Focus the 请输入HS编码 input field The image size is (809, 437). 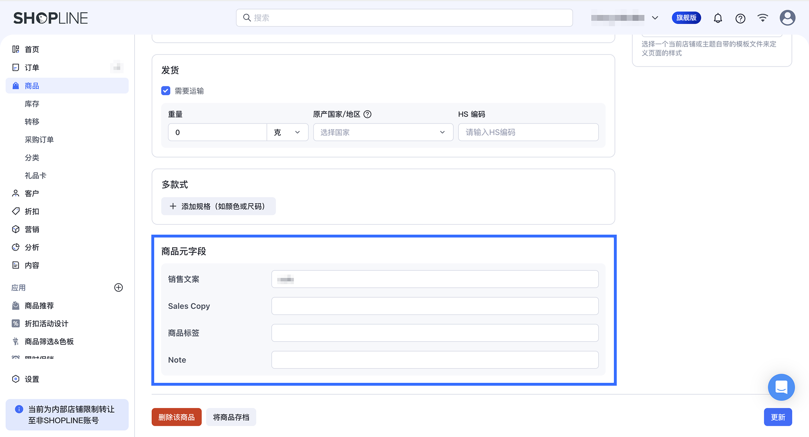[x=528, y=132]
